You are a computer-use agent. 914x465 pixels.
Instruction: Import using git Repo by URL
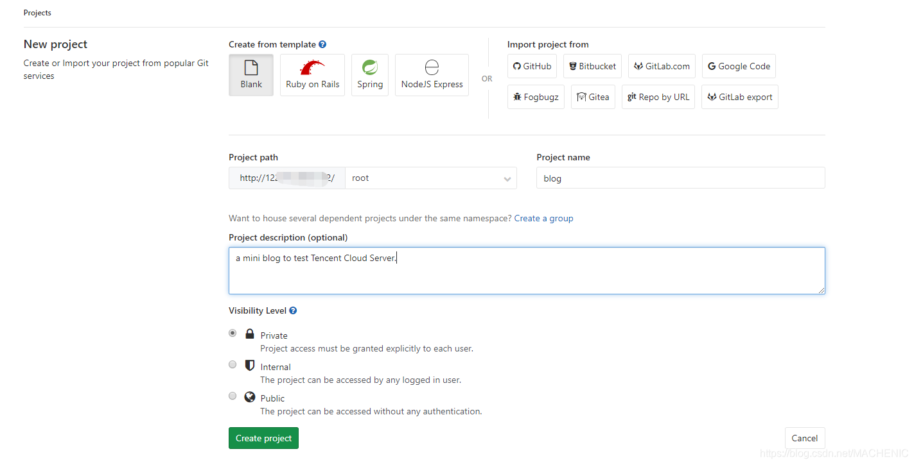click(658, 97)
